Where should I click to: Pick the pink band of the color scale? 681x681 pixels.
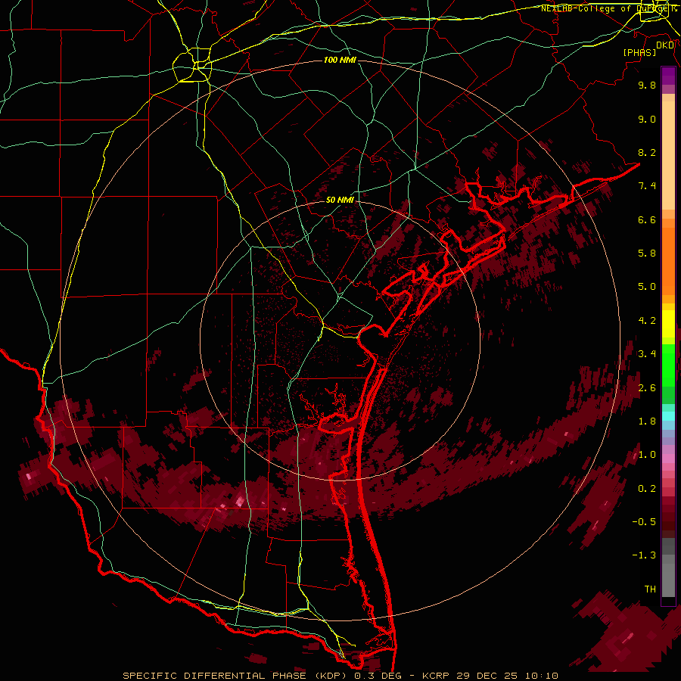click(668, 459)
